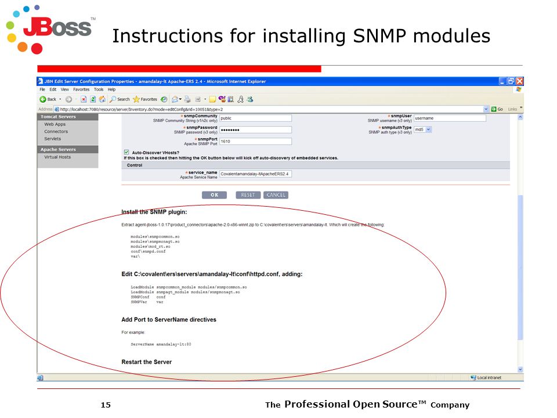Click the page icon in address bar
Viewport: 557px width, 418px height.
(56, 110)
